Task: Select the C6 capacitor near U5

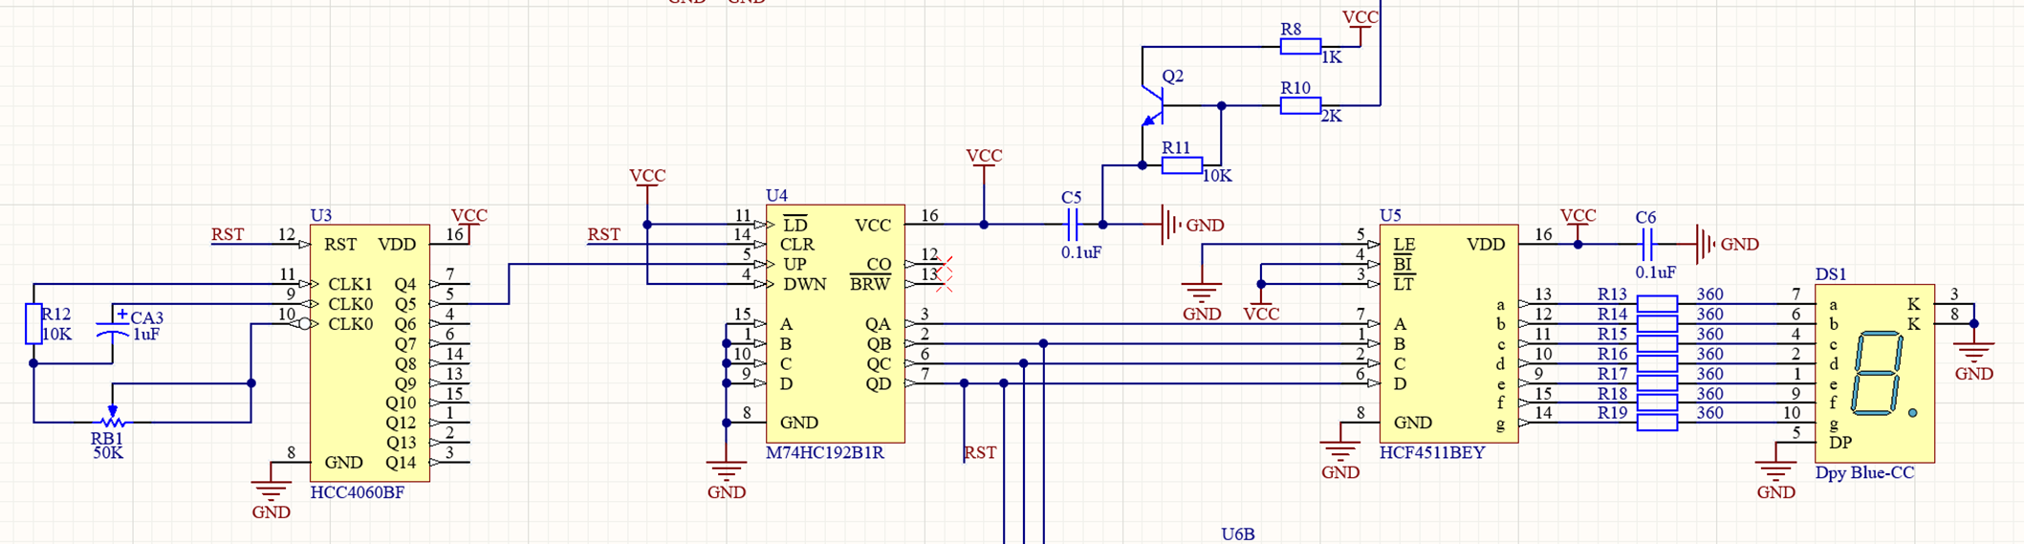Action: (x=1646, y=245)
